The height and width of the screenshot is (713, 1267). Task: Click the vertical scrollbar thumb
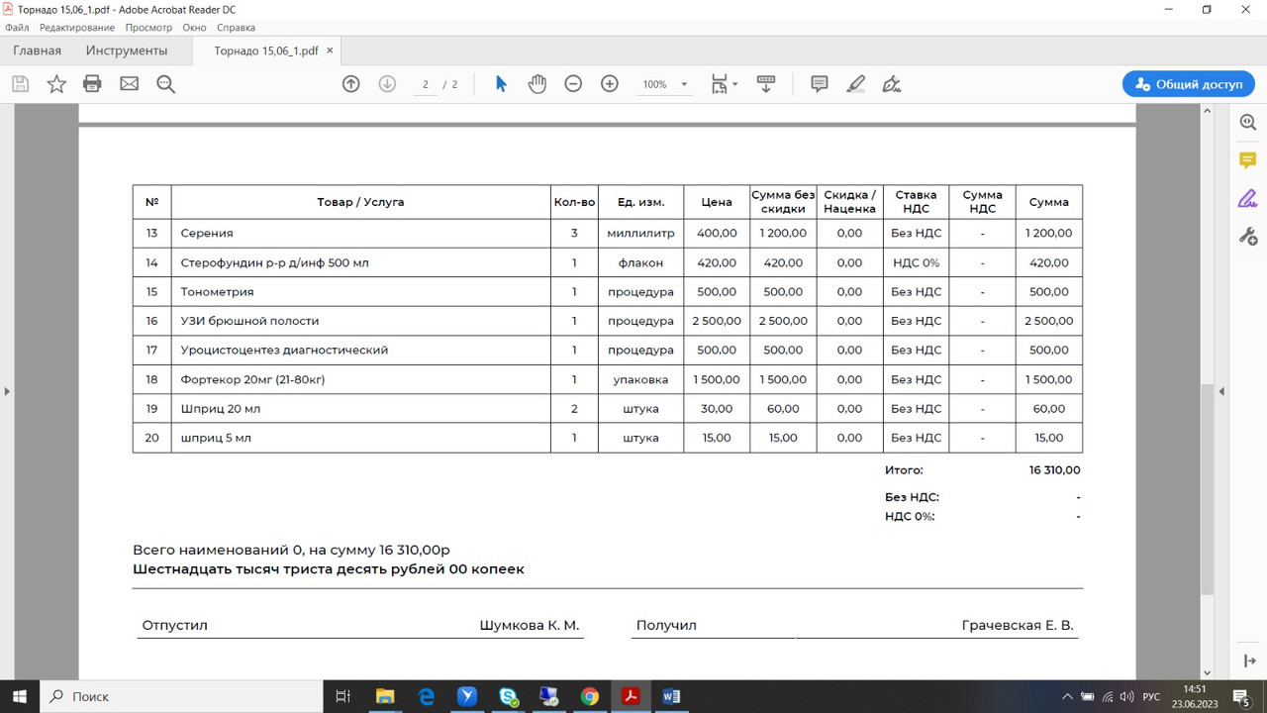[1207, 490]
